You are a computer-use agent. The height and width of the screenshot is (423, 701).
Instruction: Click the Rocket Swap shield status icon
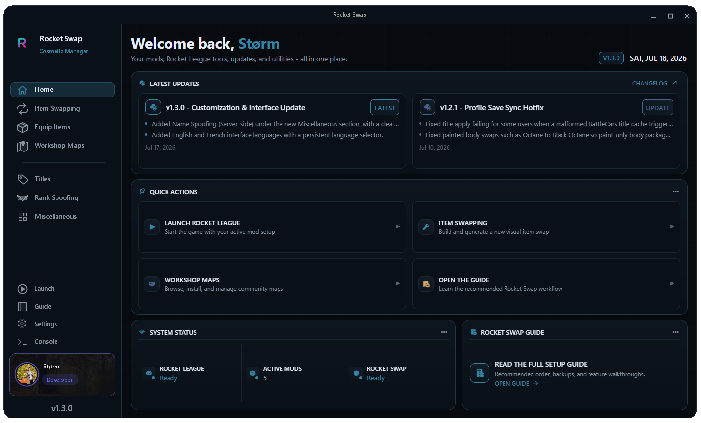click(x=356, y=373)
